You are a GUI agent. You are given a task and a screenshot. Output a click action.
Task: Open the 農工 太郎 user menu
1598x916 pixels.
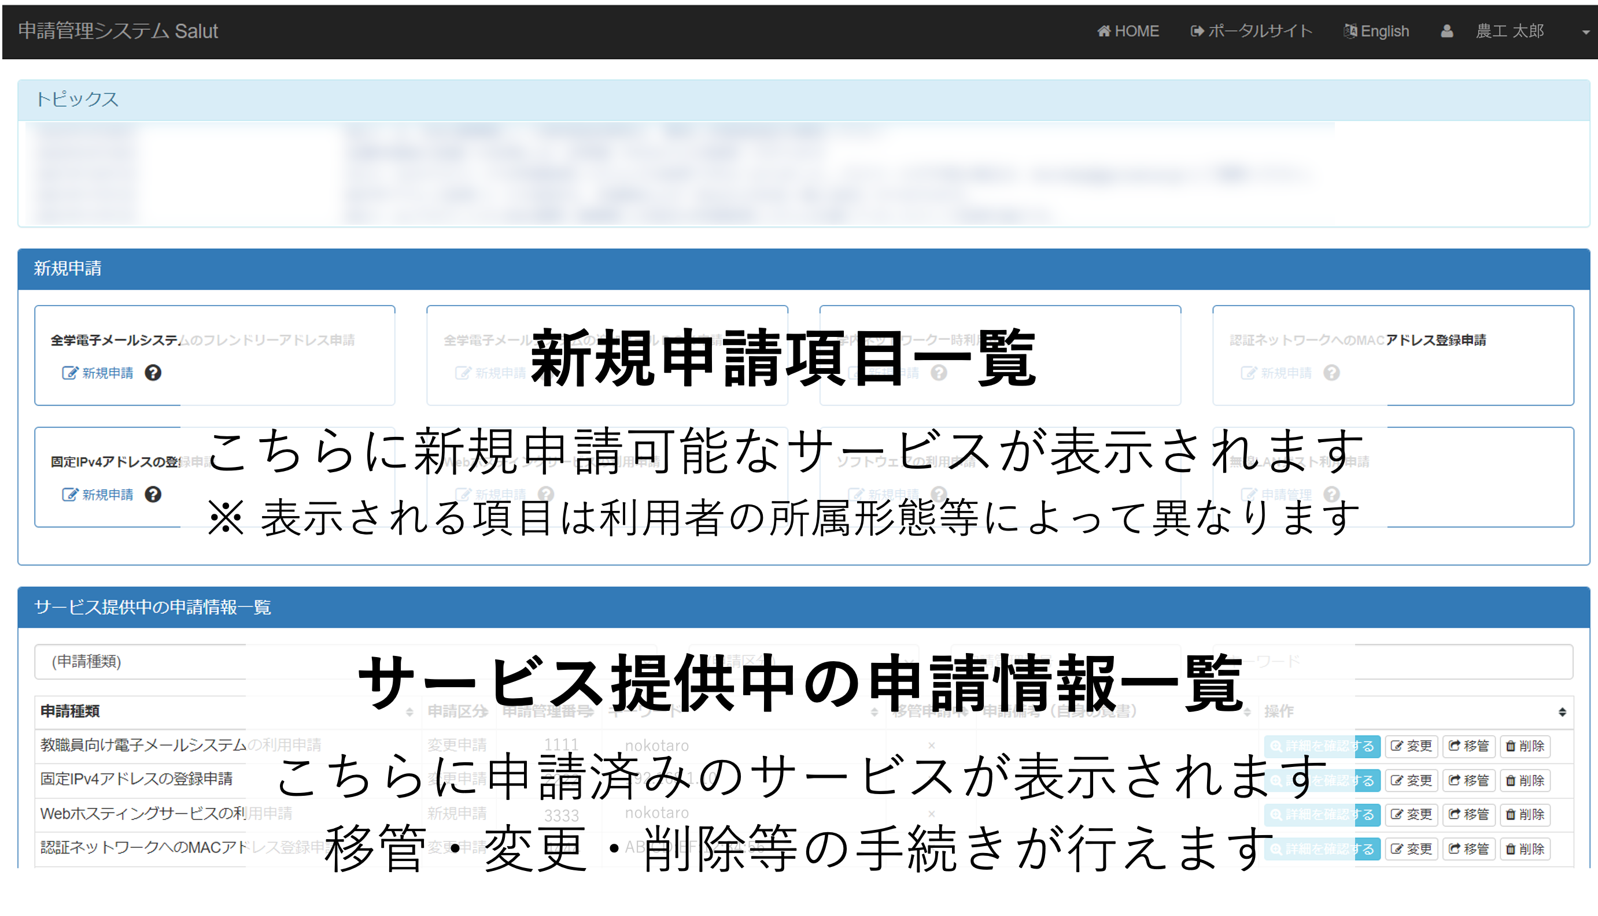tap(1510, 31)
